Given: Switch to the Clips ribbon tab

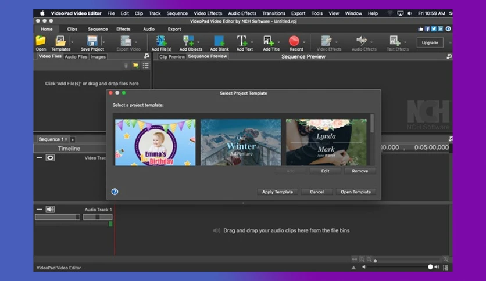Looking at the screenshot, I should (x=72, y=29).
